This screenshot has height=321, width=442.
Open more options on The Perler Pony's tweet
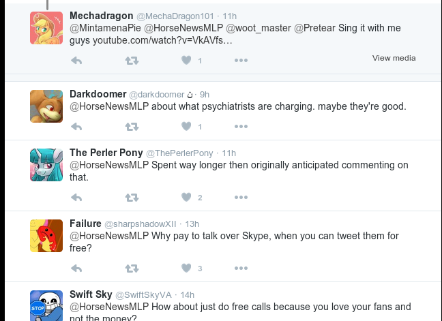[241, 198]
